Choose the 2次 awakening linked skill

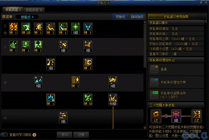click(x=197, y=116)
